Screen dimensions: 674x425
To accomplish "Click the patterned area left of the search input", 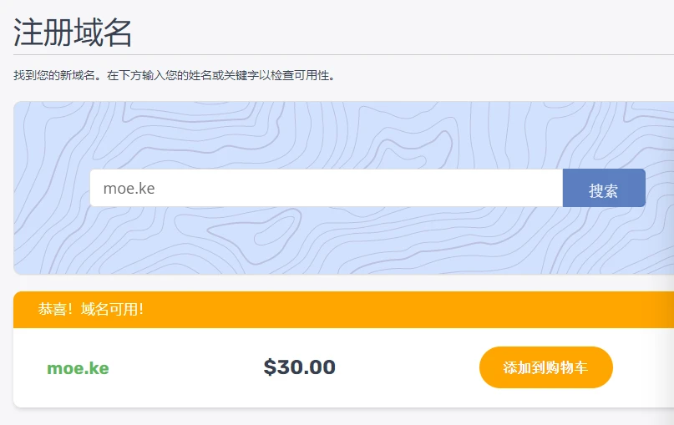I will 52,189.
